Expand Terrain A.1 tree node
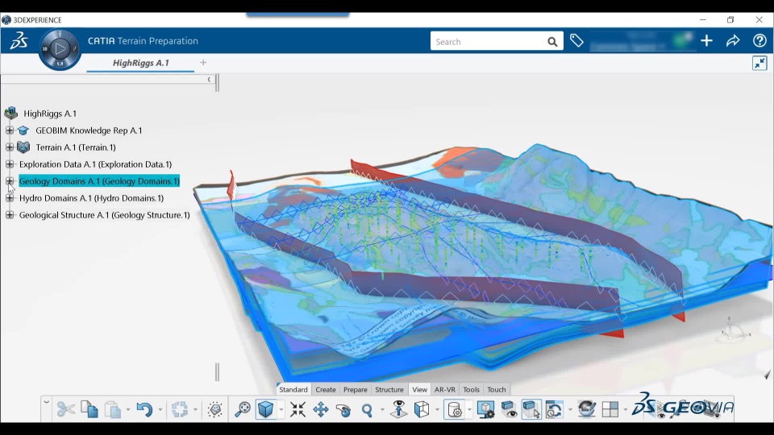Viewport: 774px width, 435px height. pyautogui.click(x=10, y=147)
